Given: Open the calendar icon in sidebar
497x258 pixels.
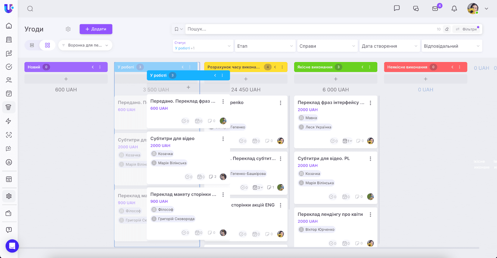Looking at the screenshot, I should tap(9, 93).
